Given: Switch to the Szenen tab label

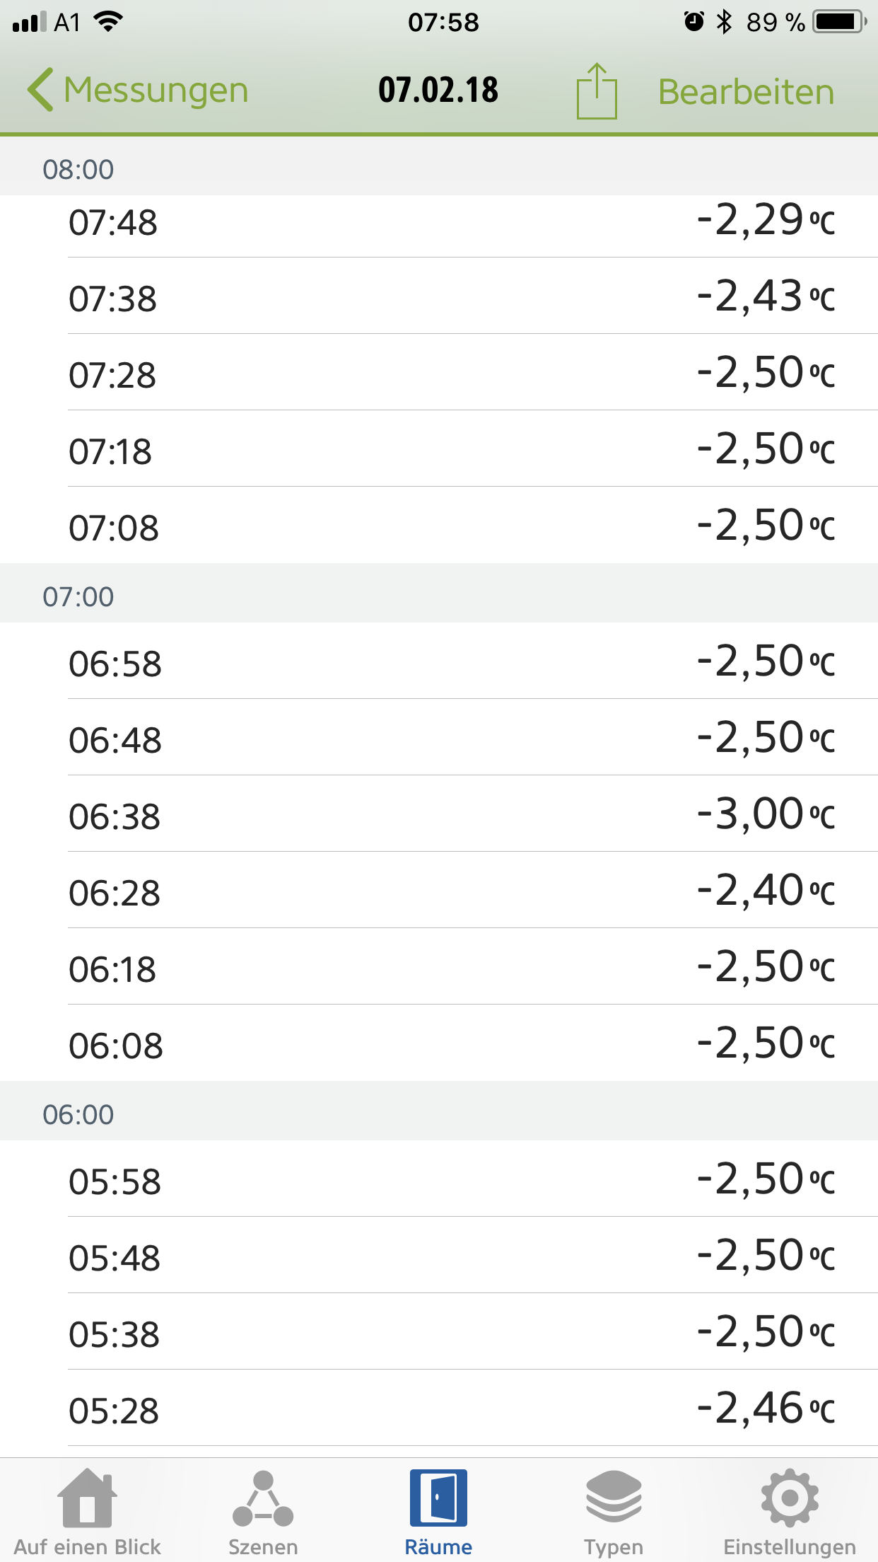Looking at the screenshot, I should click(263, 1546).
